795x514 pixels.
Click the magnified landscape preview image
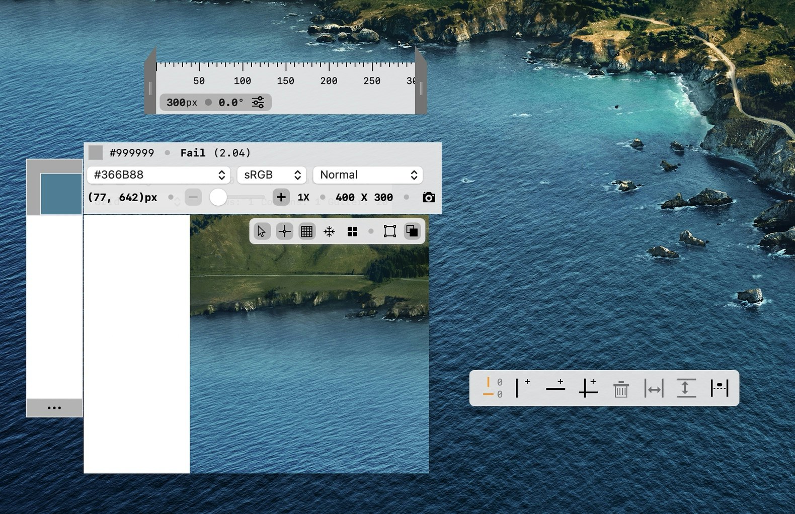(309, 344)
